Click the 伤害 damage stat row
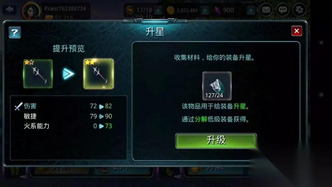Screen dimensions: 332x187 tap(64, 106)
